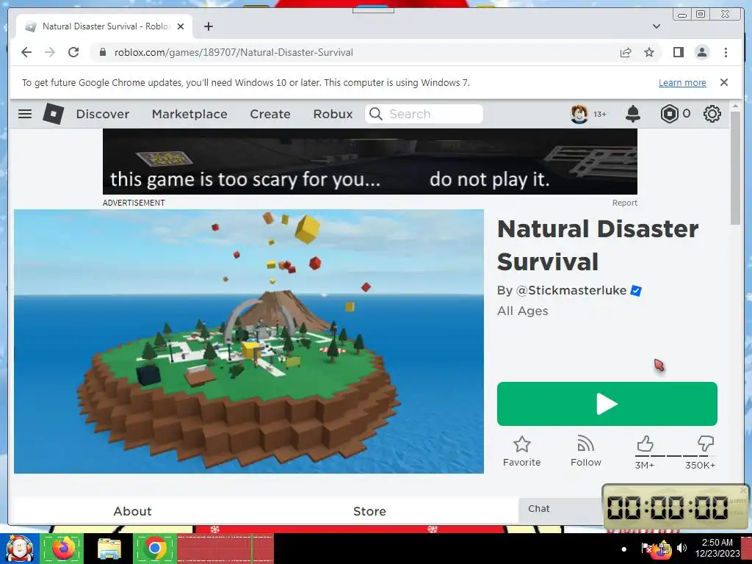Open the Create page
This screenshot has width=752, height=564.
coord(270,114)
